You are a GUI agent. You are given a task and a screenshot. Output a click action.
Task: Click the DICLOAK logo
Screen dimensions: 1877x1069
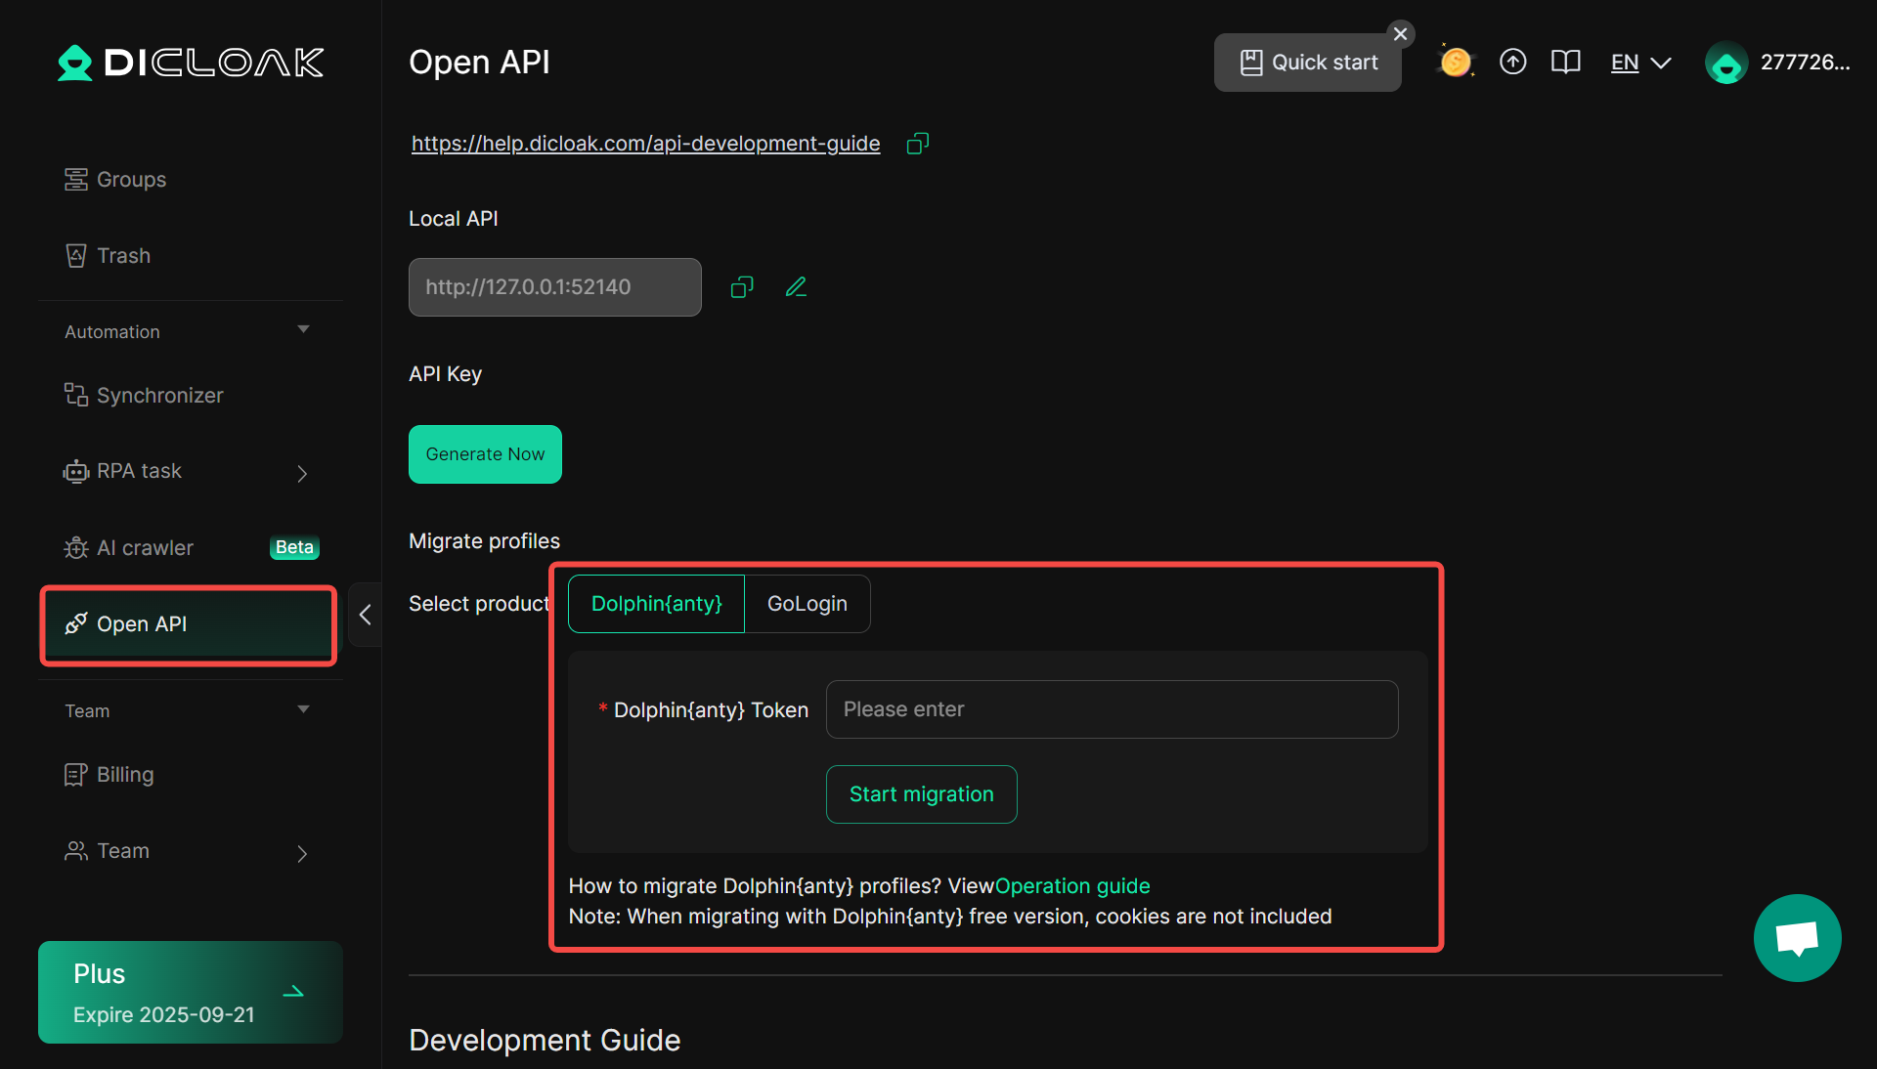191,63
